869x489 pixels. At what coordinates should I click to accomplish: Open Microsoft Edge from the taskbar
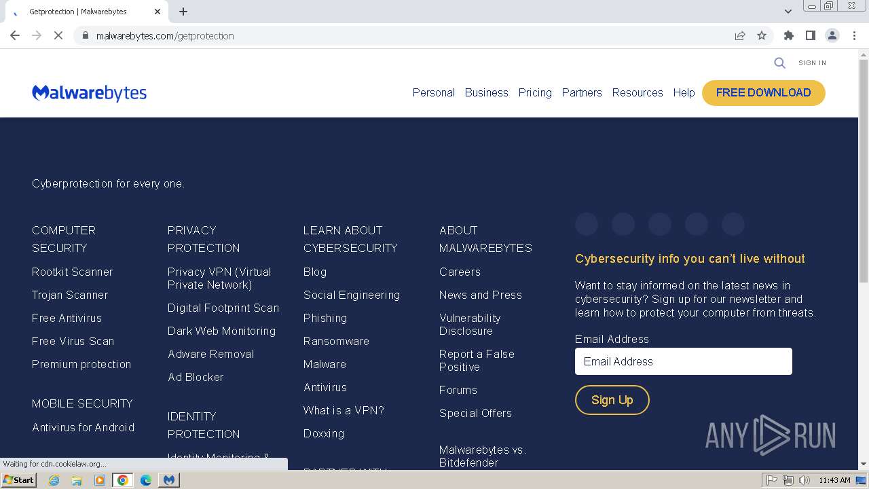(146, 480)
